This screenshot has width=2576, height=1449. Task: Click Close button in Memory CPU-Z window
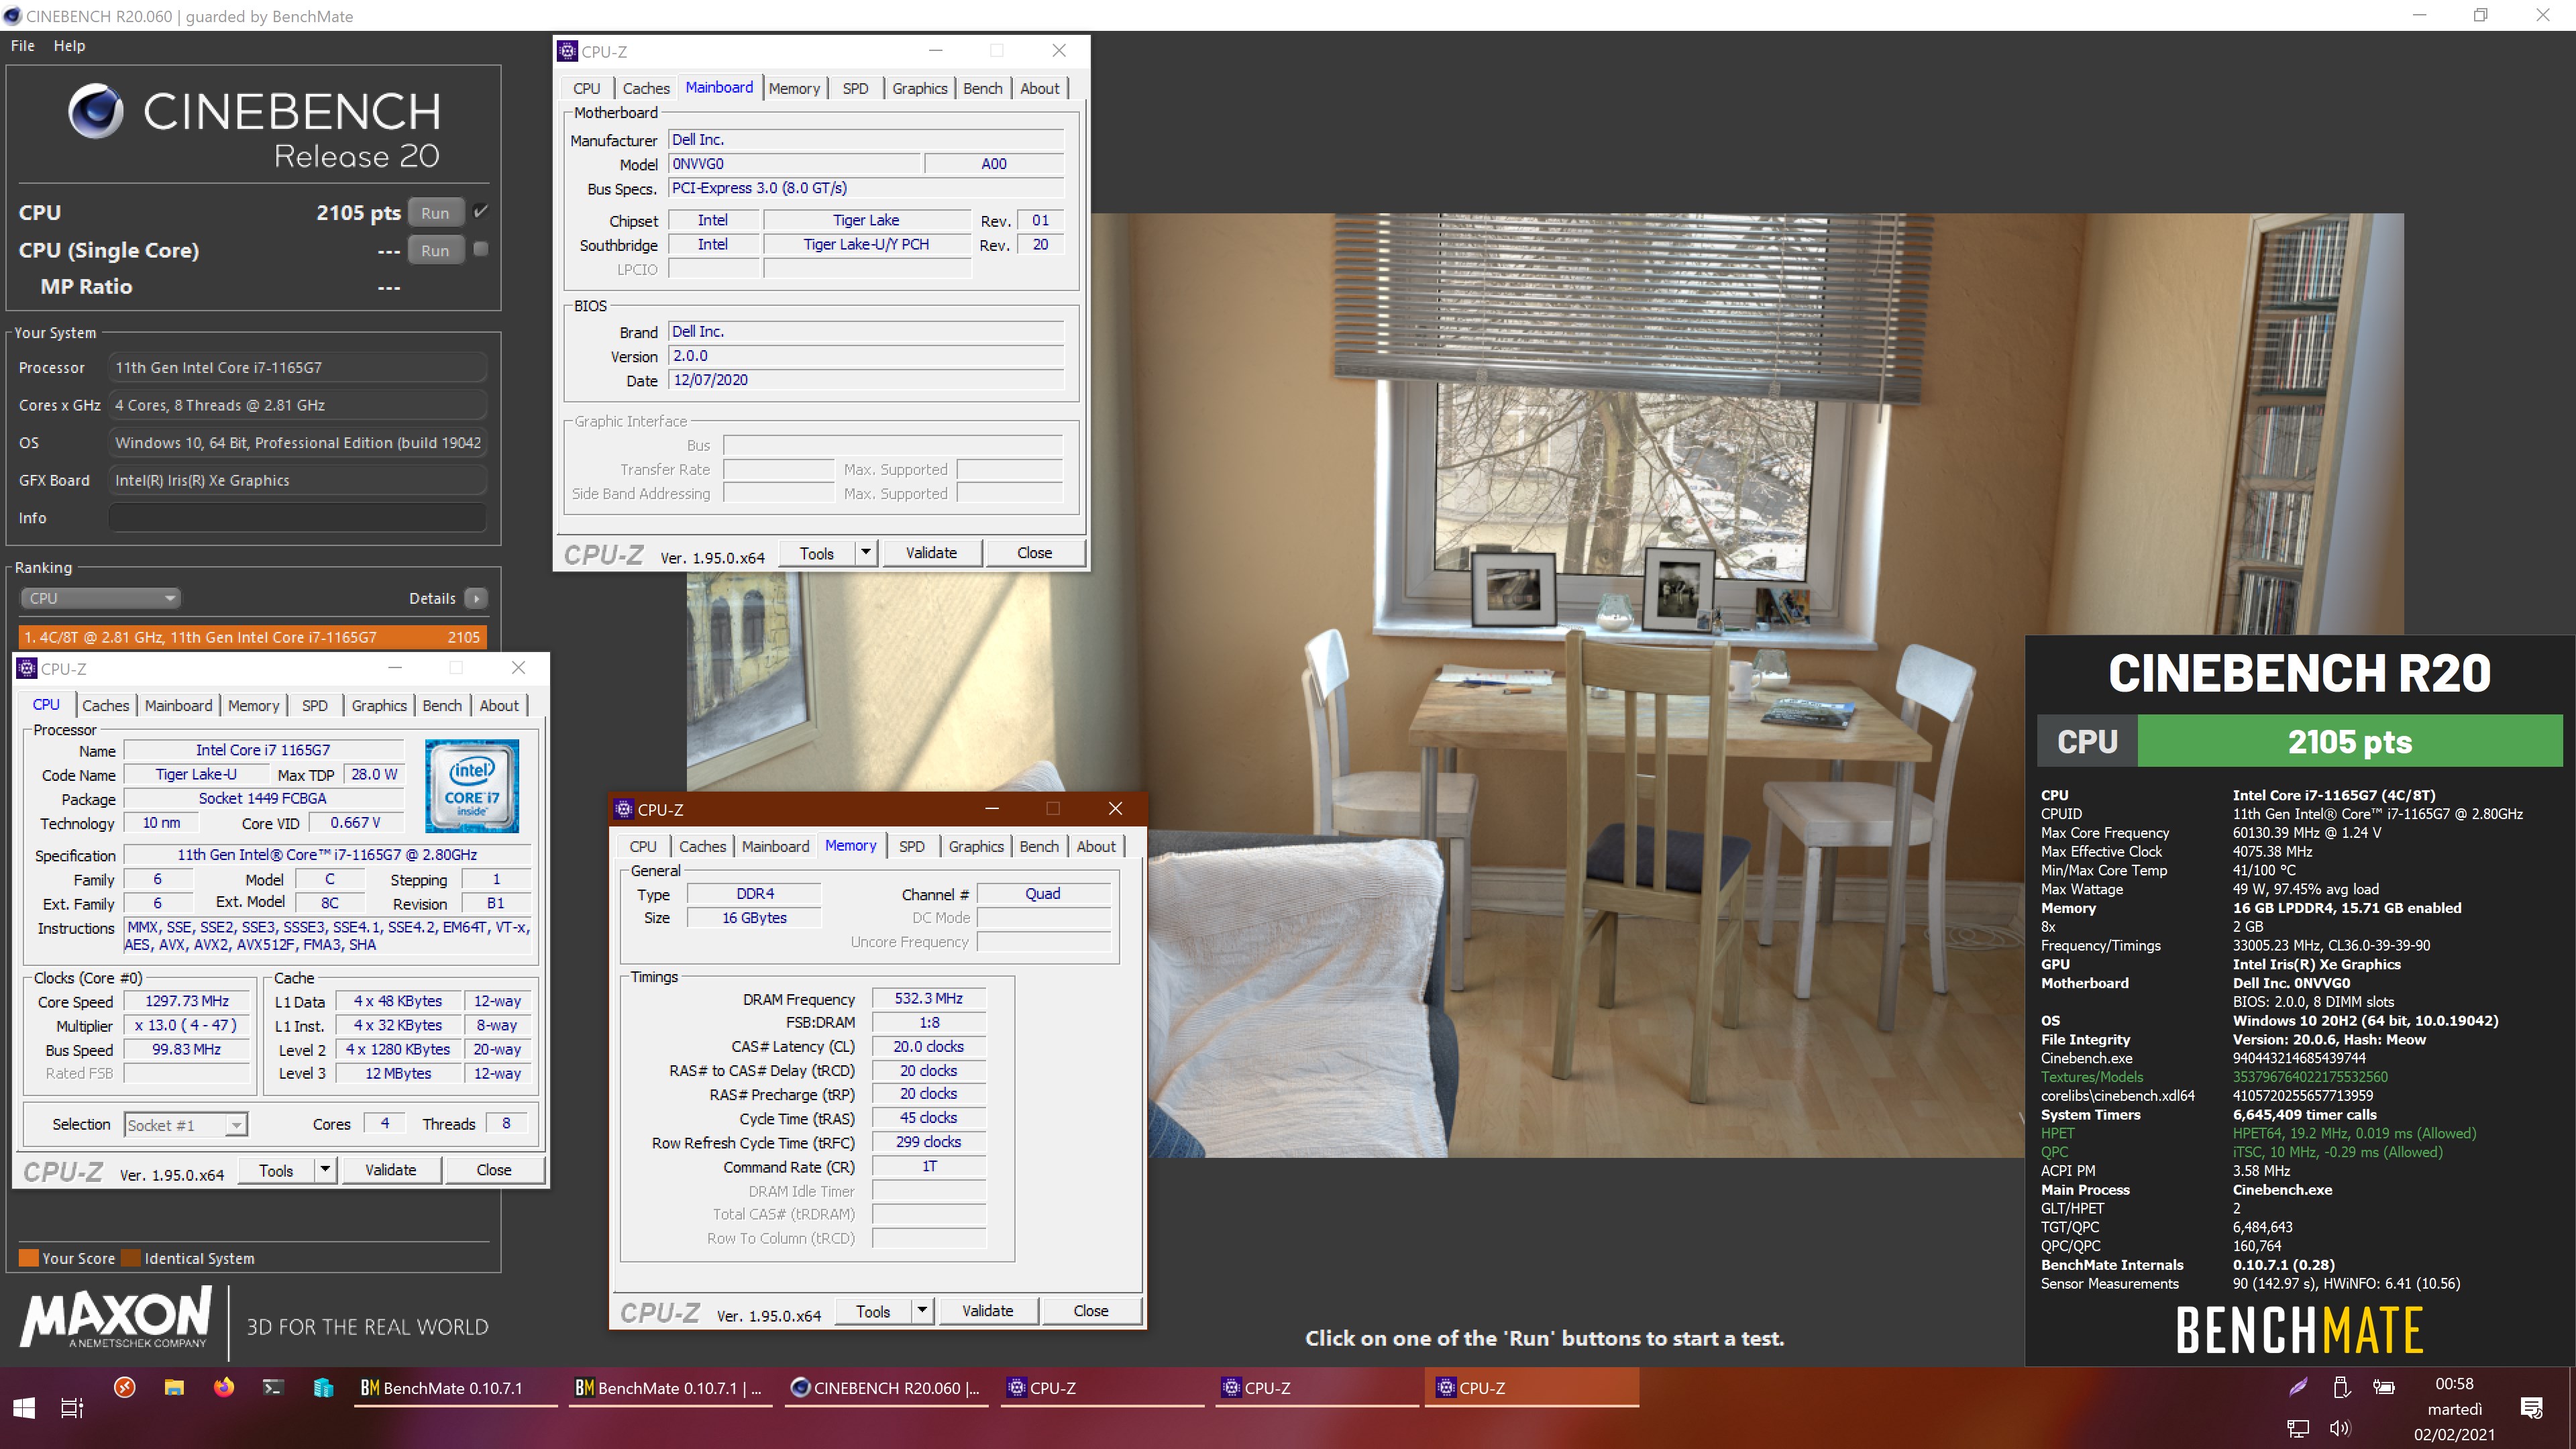(x=1091, y=1311)
